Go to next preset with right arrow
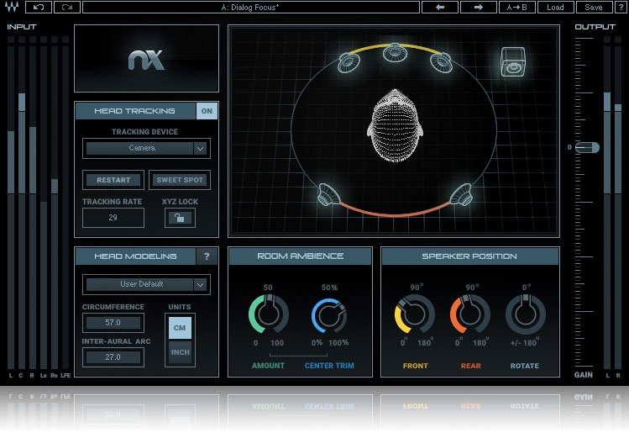This screenshot has height=433, width=629. (478, 8)
